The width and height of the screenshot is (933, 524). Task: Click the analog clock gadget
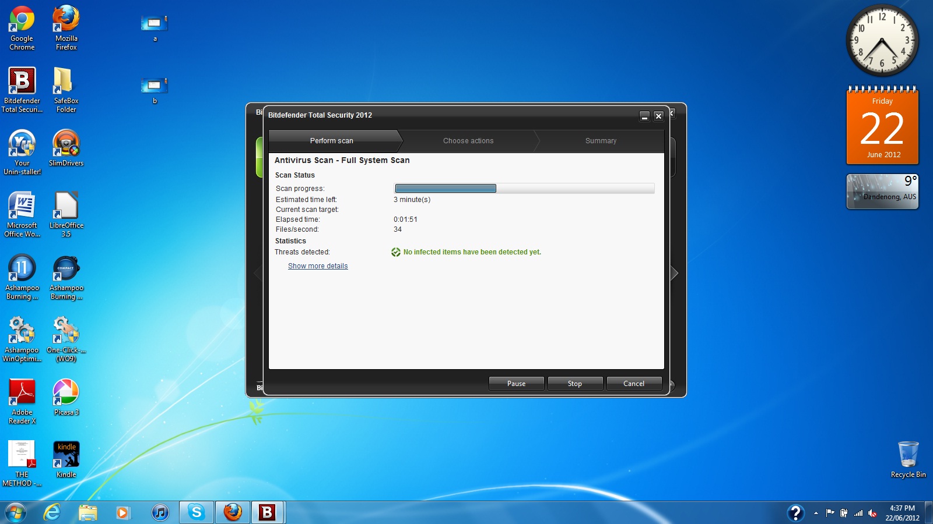tap(882, 40)
